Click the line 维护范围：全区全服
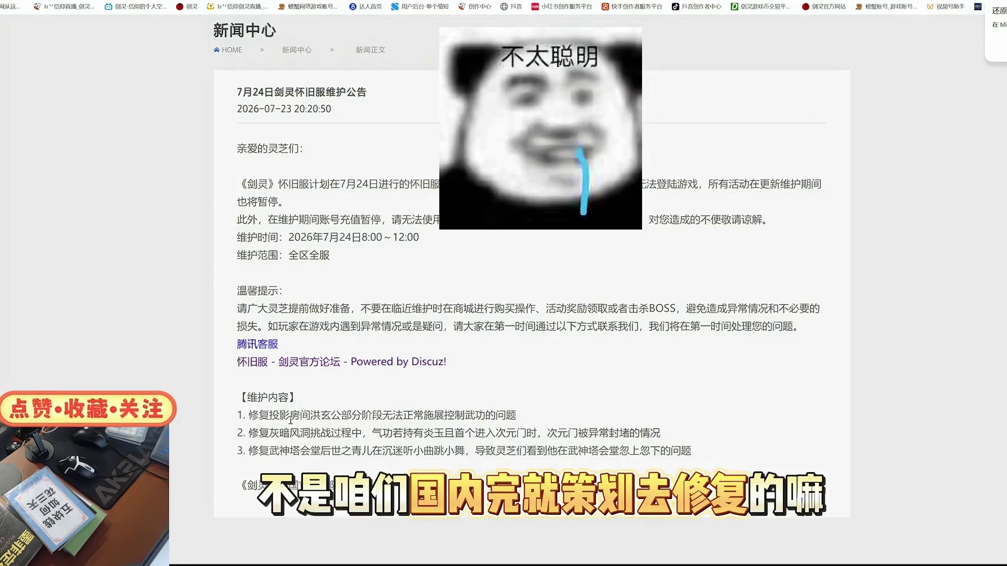 click(283, 255)
